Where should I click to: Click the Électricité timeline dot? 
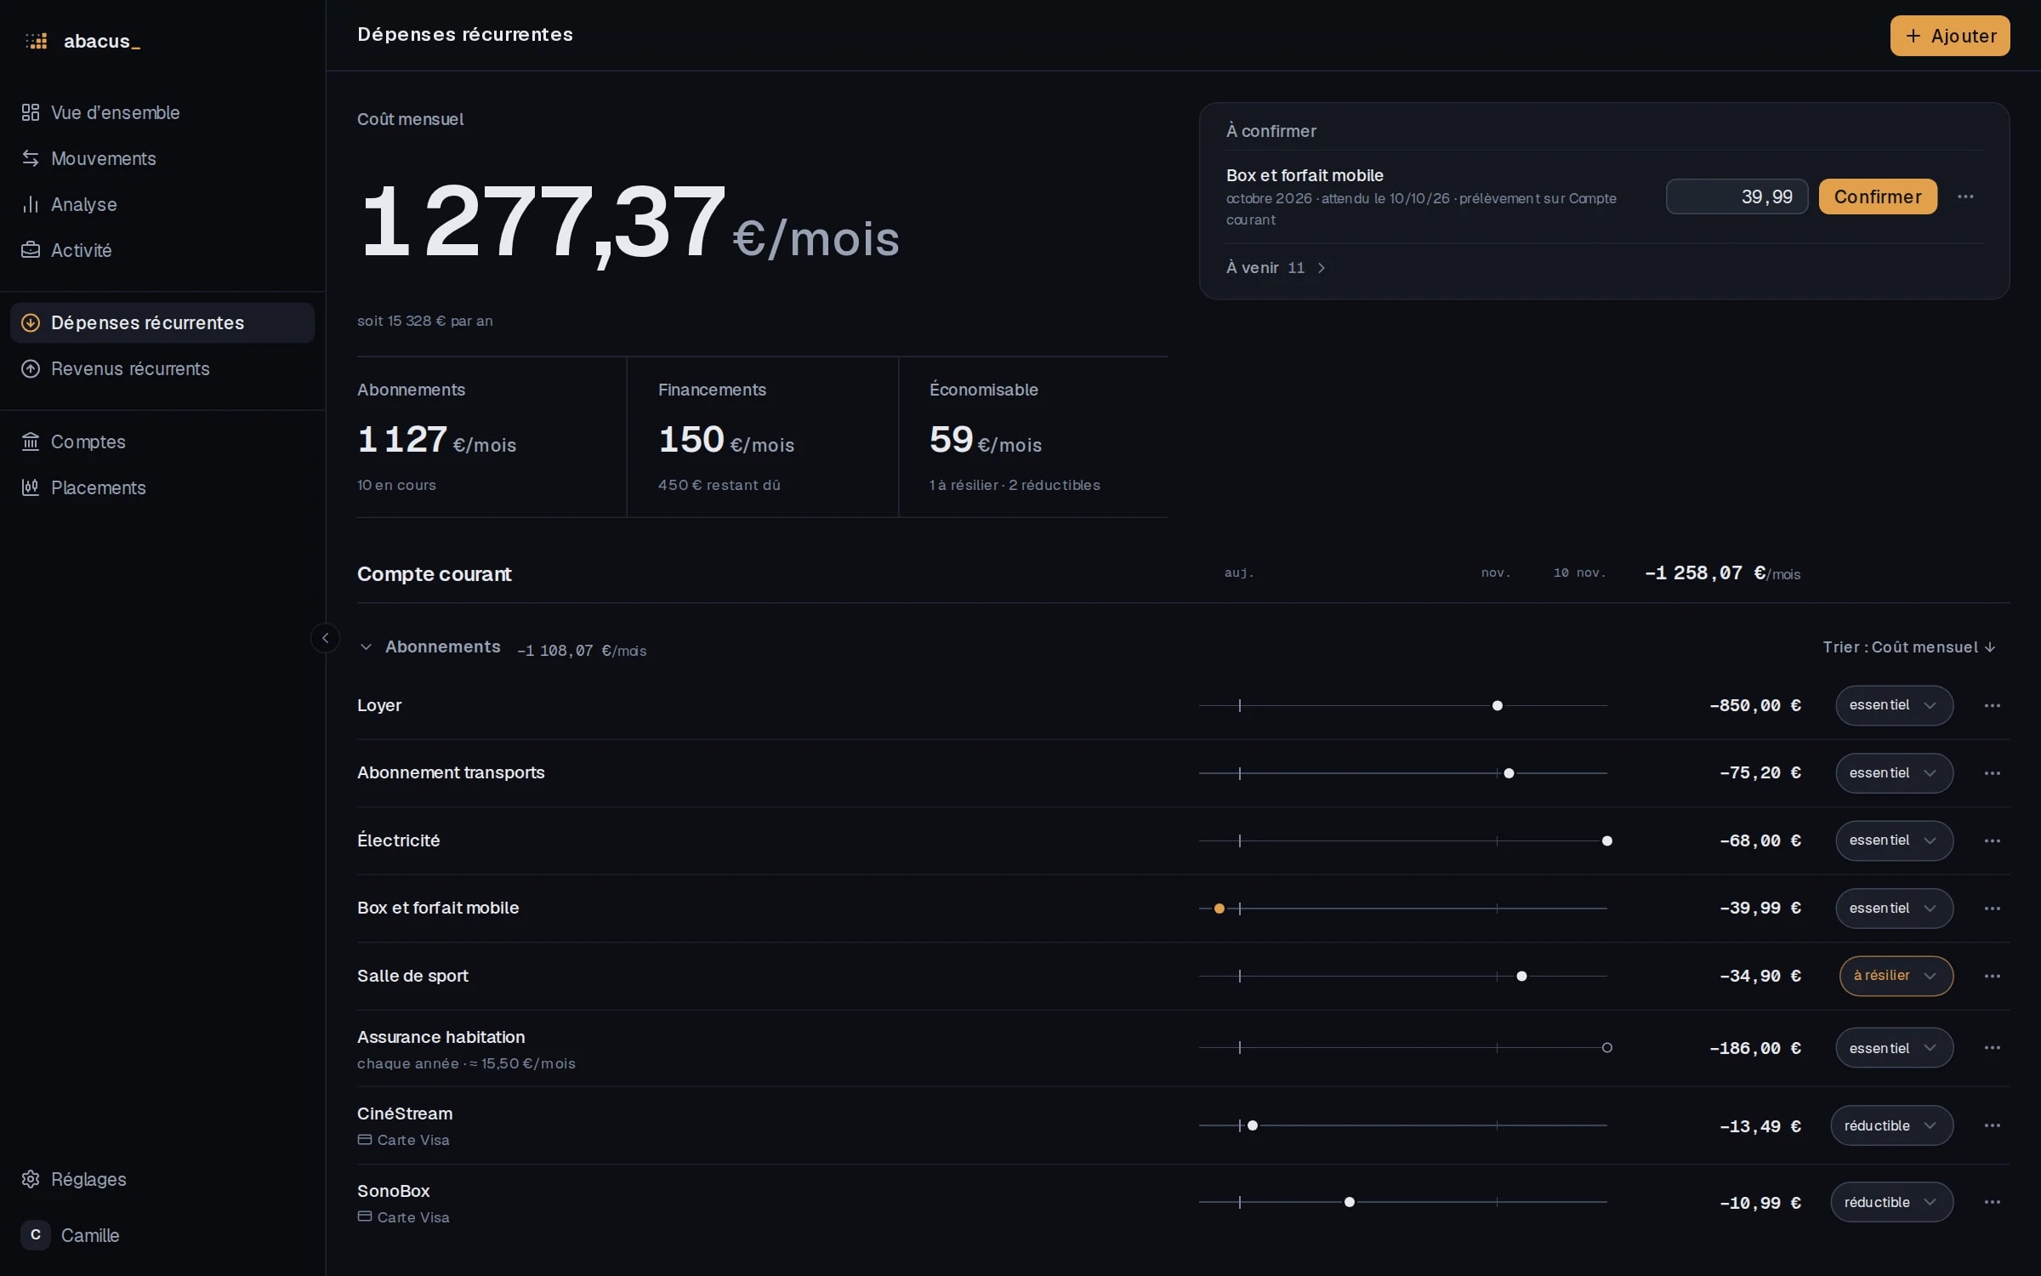(x=1607, y=840)
